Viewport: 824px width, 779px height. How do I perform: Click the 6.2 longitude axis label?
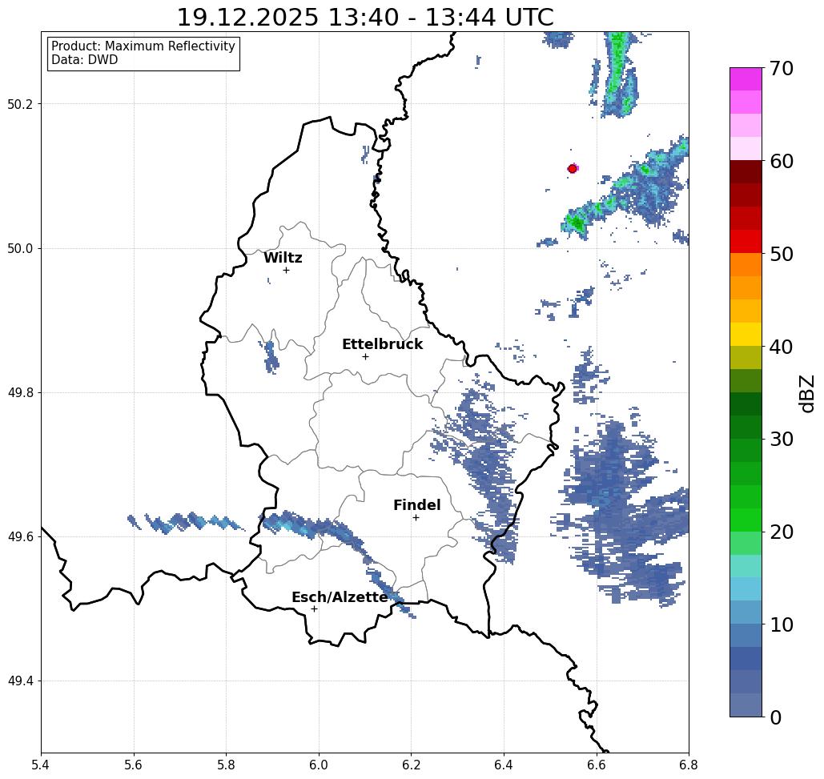click(412, 765)
